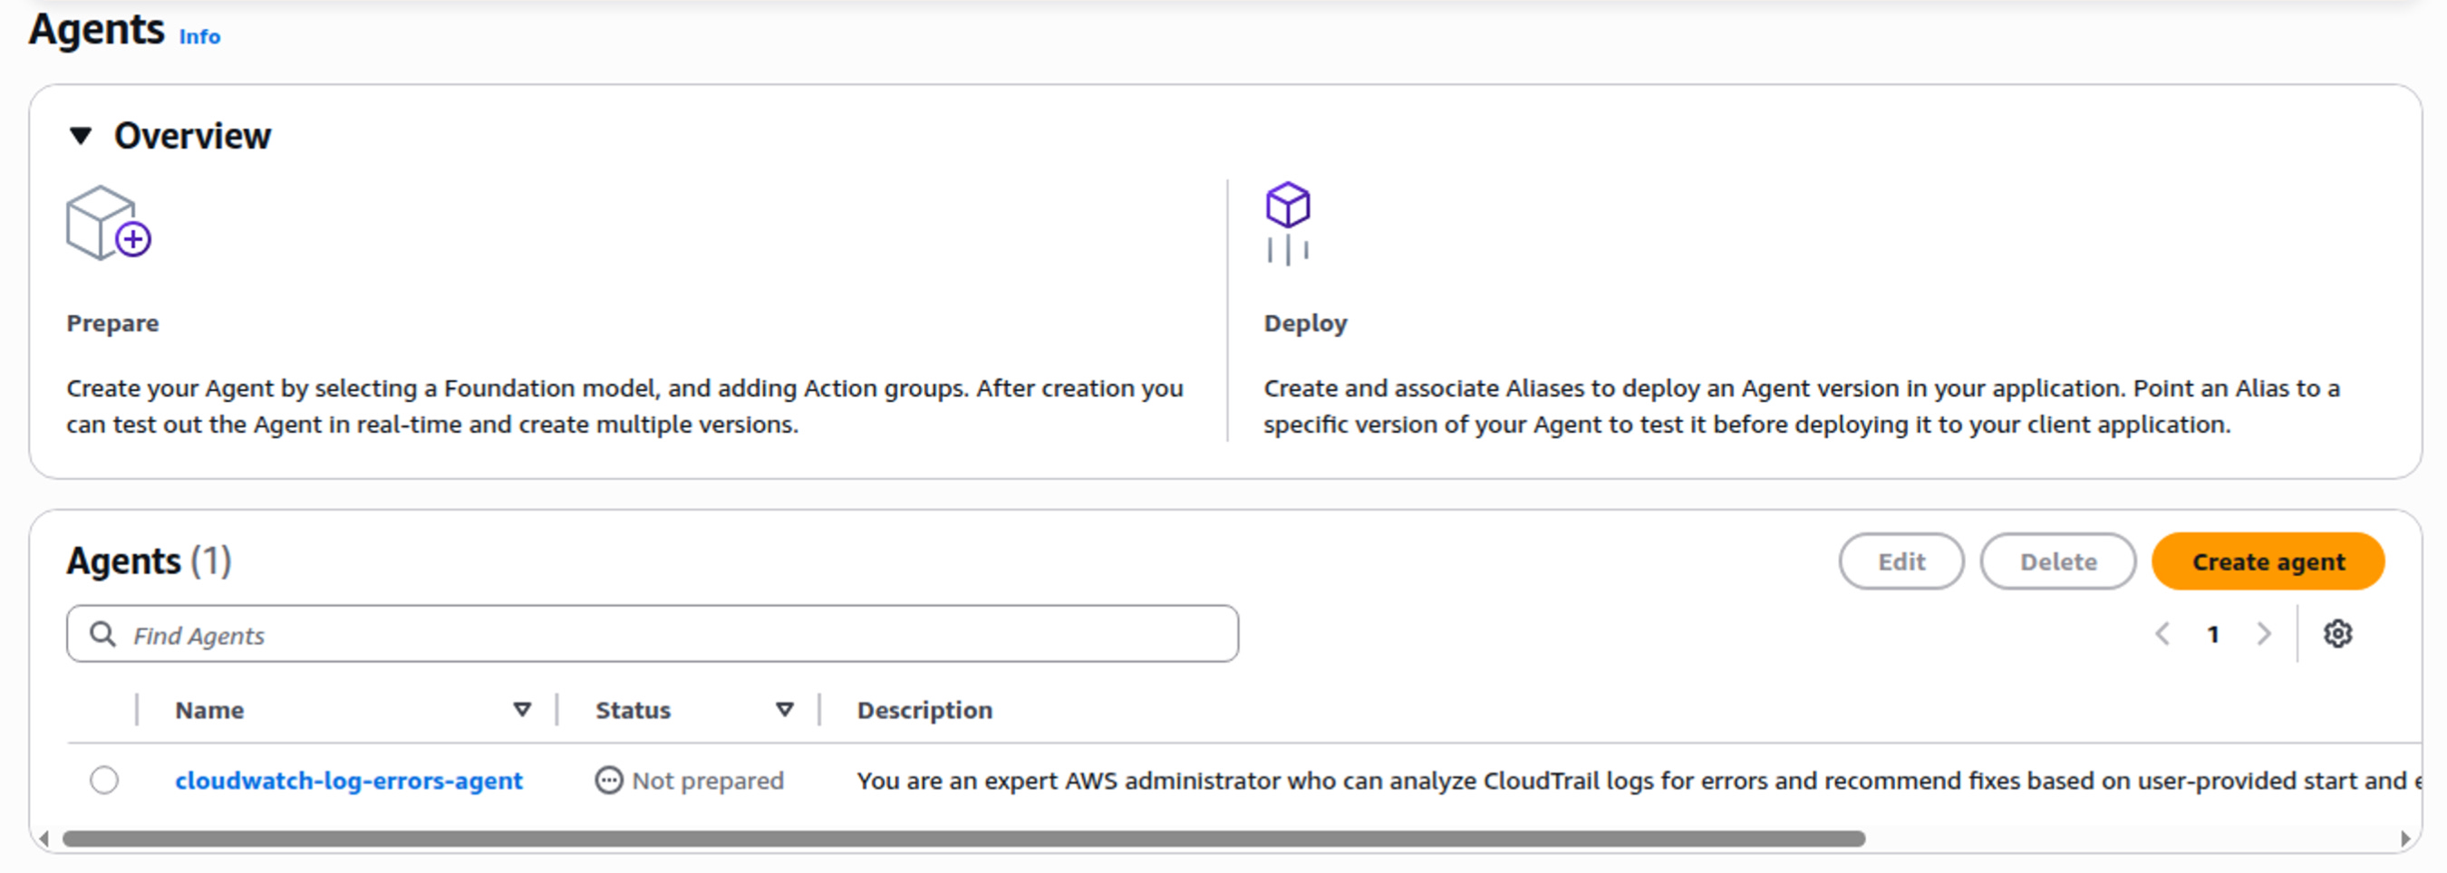The height and width of the screenshot is (873, 2447).
Task: Select the cloudwatch-log-errors-agent radio button
Action: (x=104, y=780)
